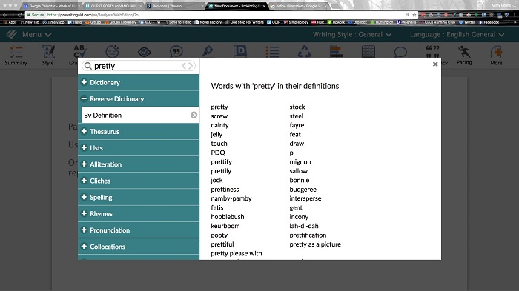This screenshot has height=291, width=519.
Task: Open the Style report
Action: pos(47,56)
